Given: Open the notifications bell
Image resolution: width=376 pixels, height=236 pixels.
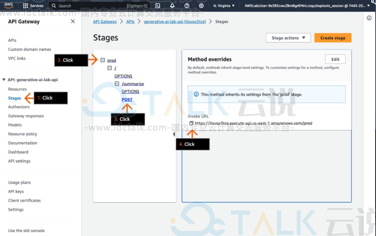Looking at the screenshot, I should [172, 6].
